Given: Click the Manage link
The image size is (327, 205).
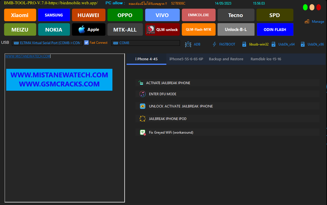Looking at the screenshot, I should pos(318,22).
